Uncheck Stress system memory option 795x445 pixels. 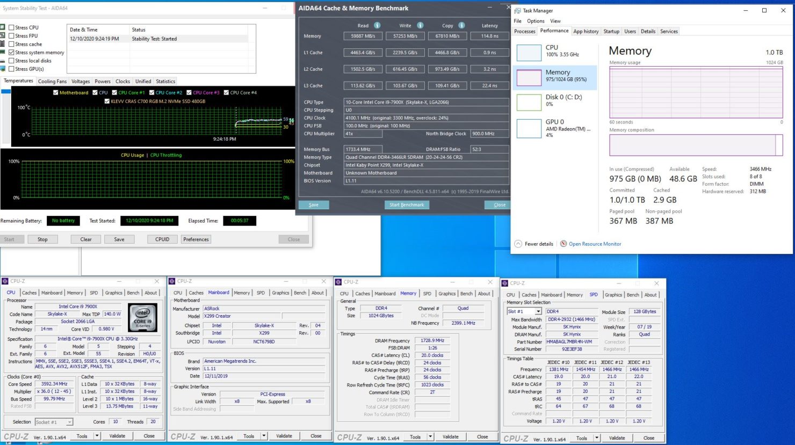[x=11, y=53]
